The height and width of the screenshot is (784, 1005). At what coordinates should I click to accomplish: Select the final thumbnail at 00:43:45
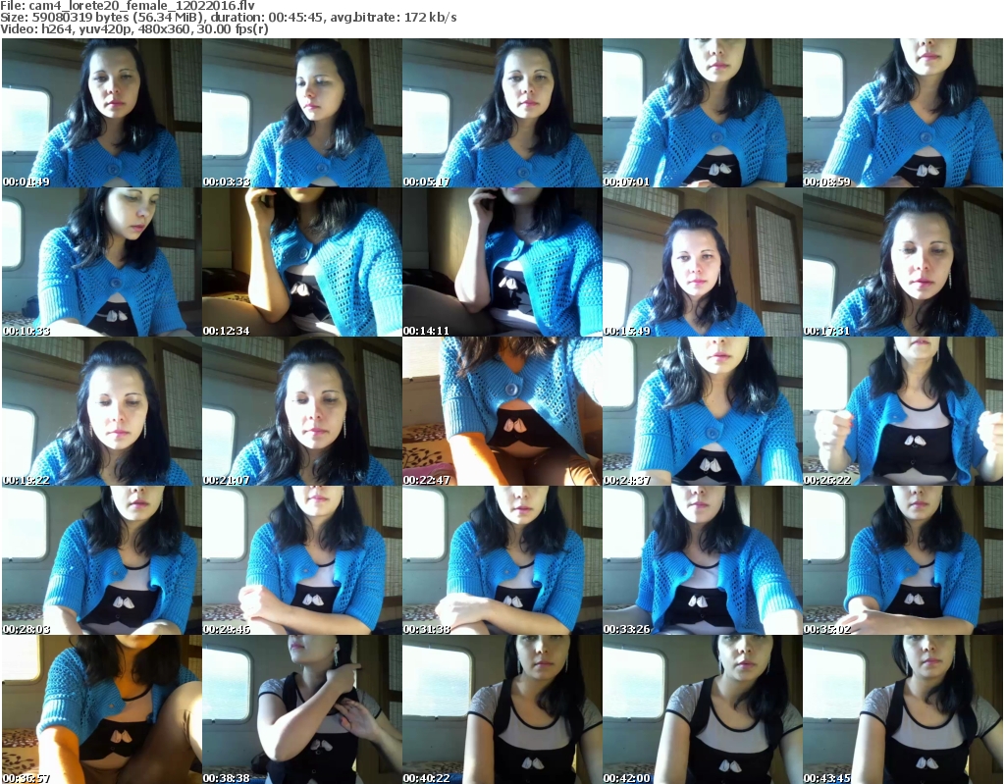(903, 709)
